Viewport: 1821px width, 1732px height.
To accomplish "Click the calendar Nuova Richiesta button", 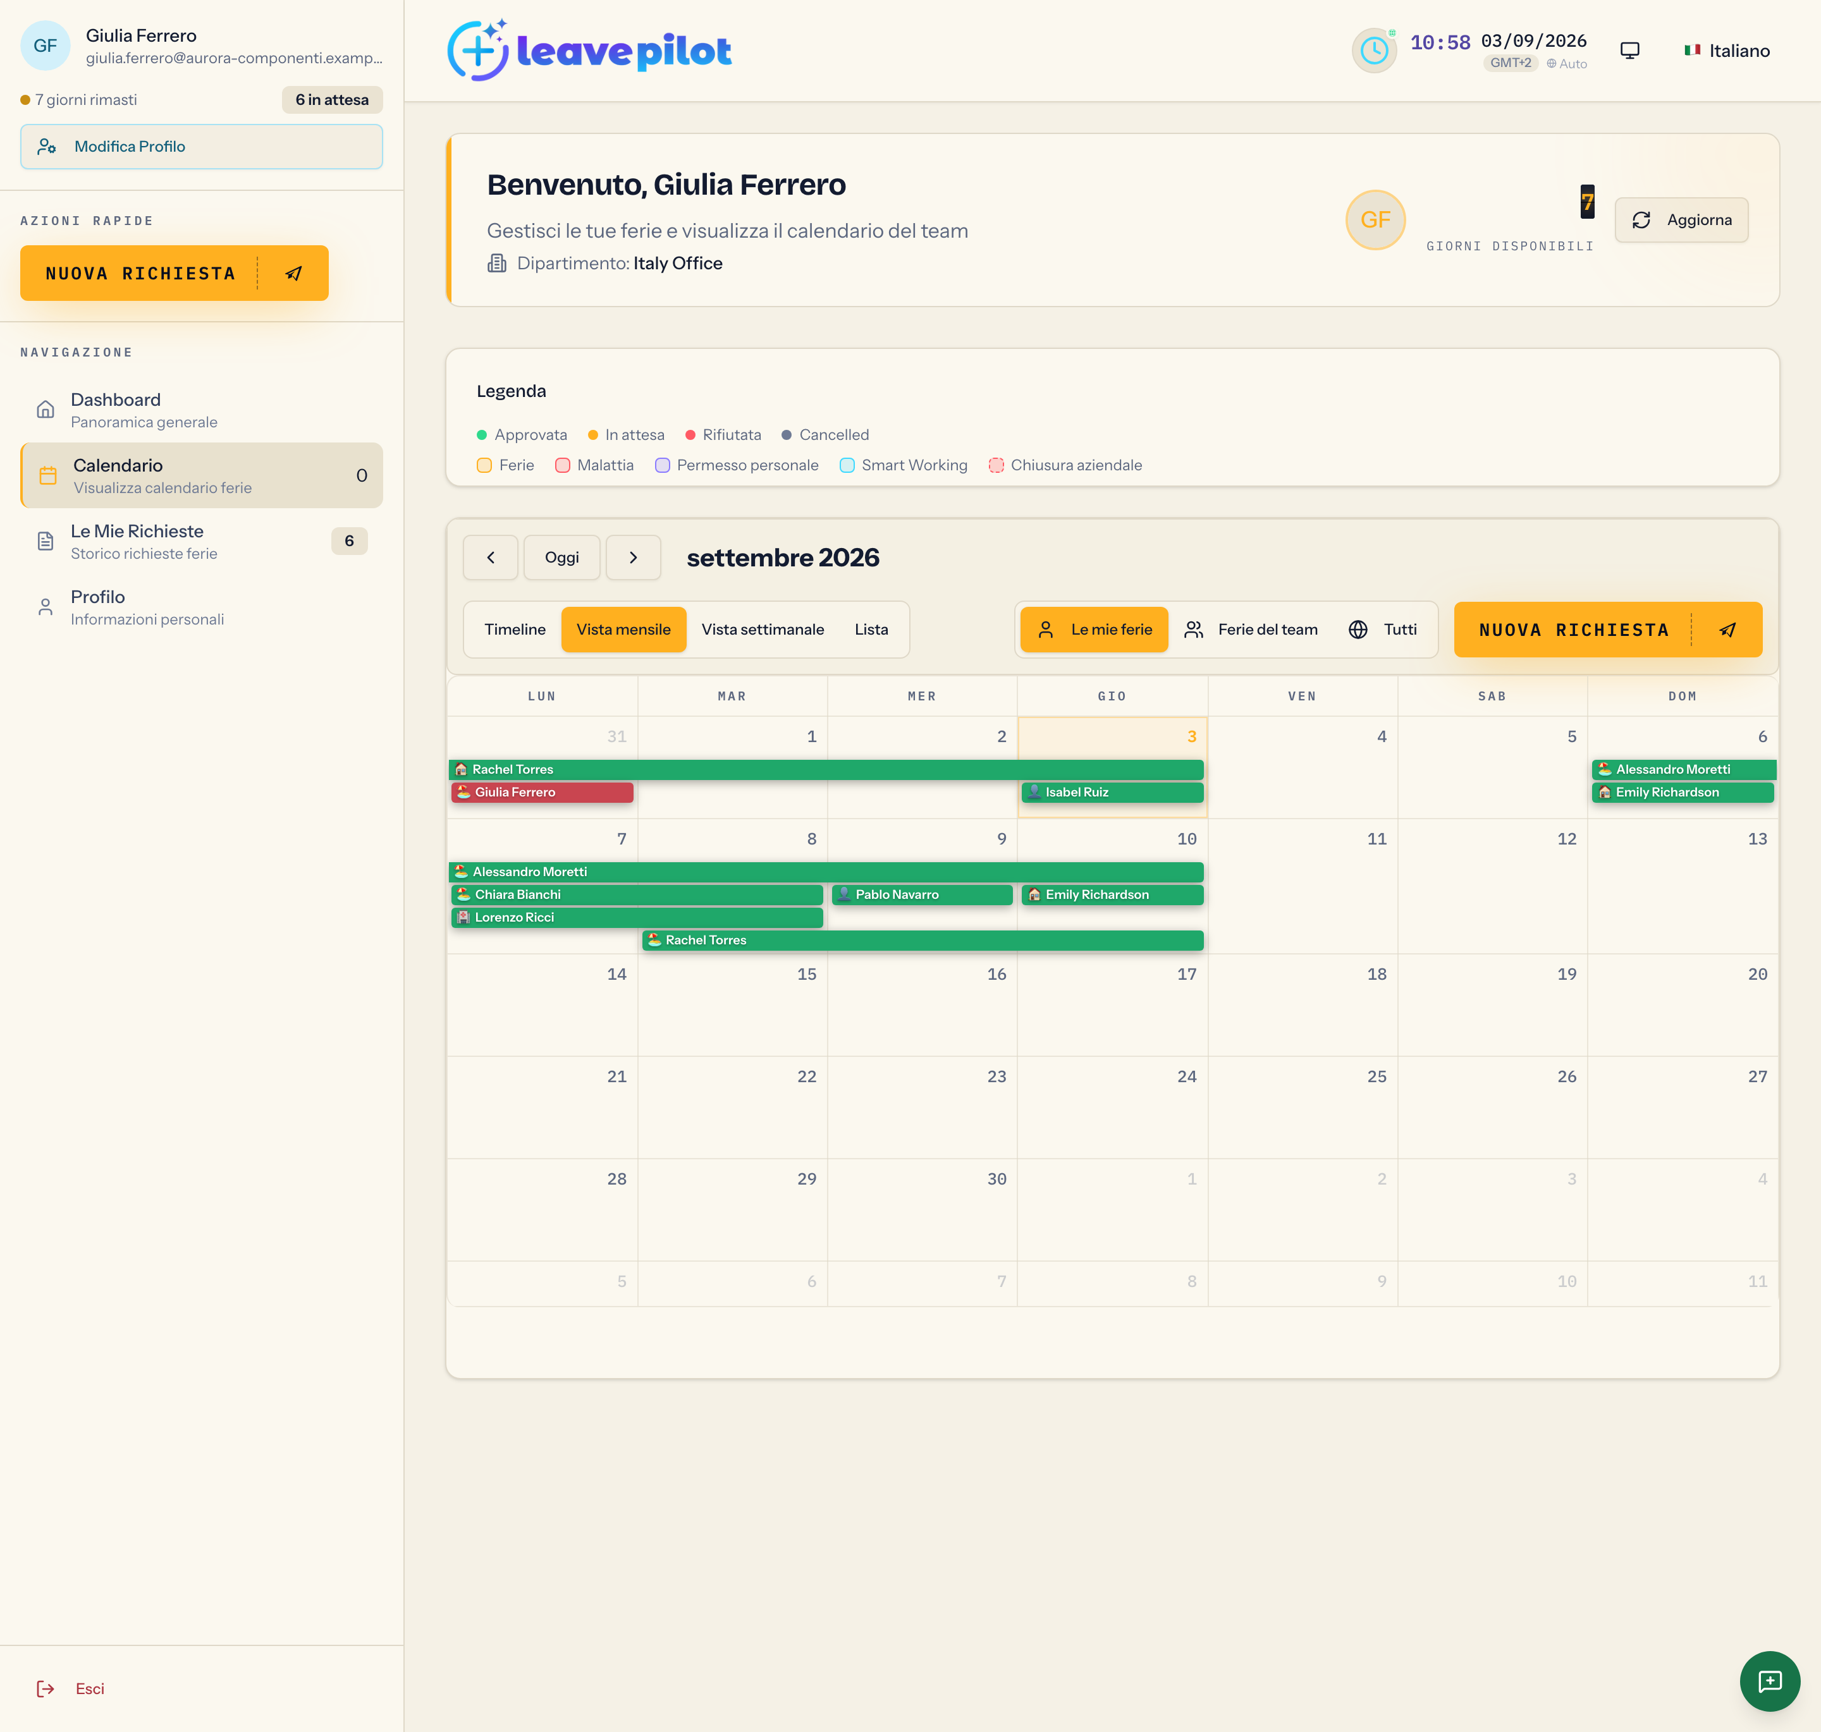I will 1608,630.
